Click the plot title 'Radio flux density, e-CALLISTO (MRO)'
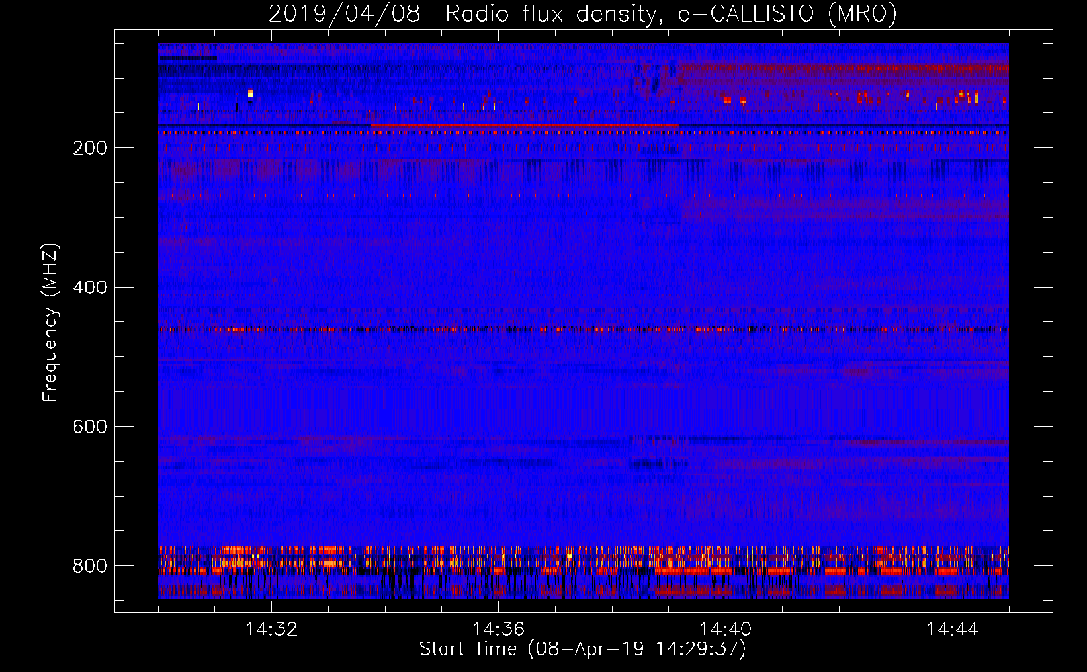This screenshot has width=1087, height=672. [x=671, y=13]
